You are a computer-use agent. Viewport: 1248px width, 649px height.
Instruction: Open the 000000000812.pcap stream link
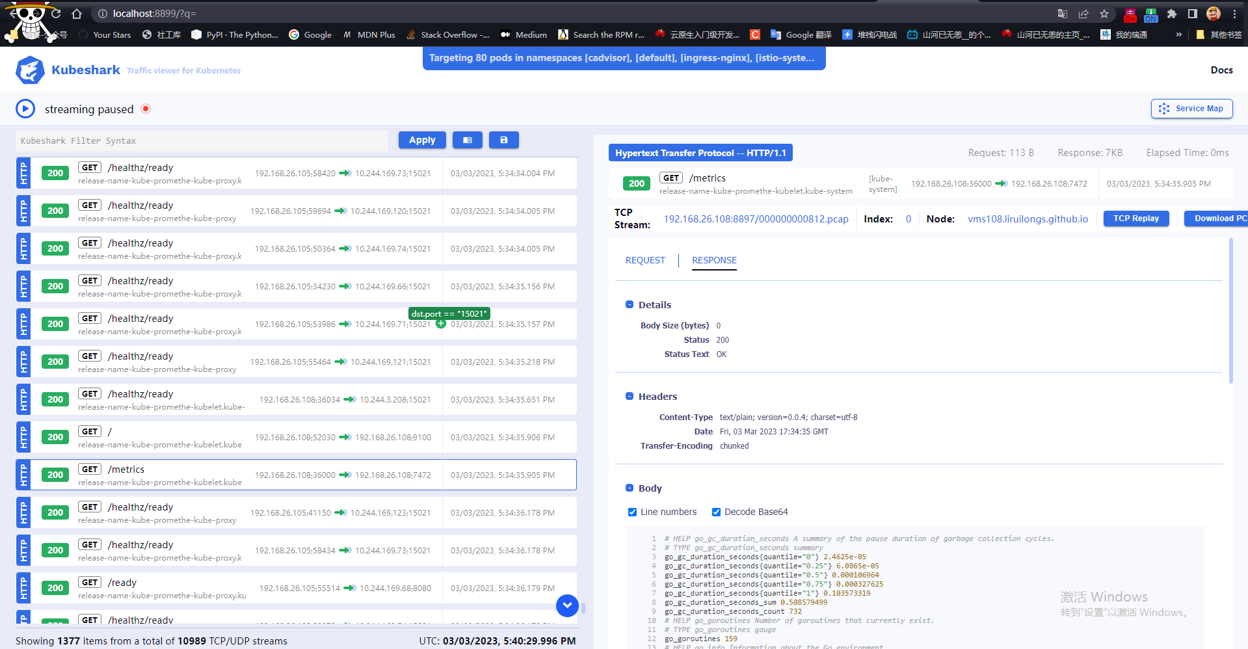pos(756,219)
